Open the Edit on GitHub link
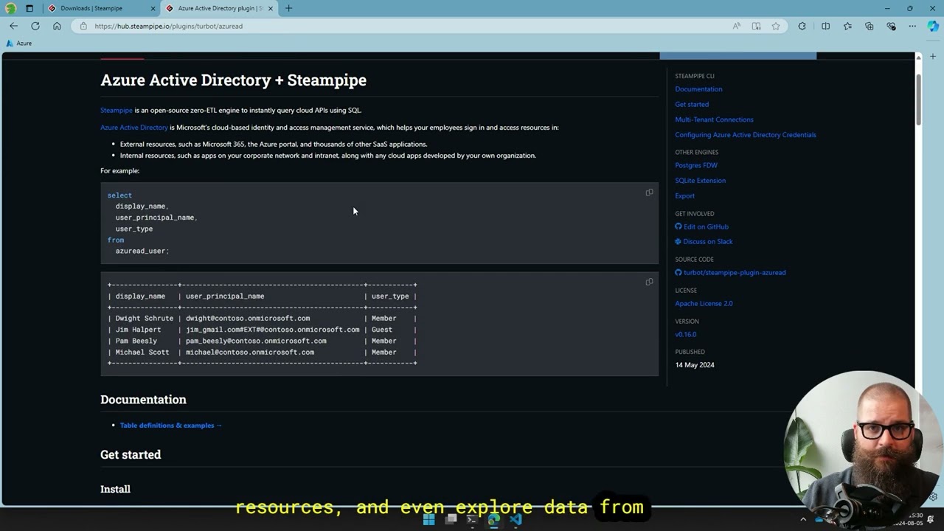The width and height of the screenshot is (944, 531). [701, 226]
